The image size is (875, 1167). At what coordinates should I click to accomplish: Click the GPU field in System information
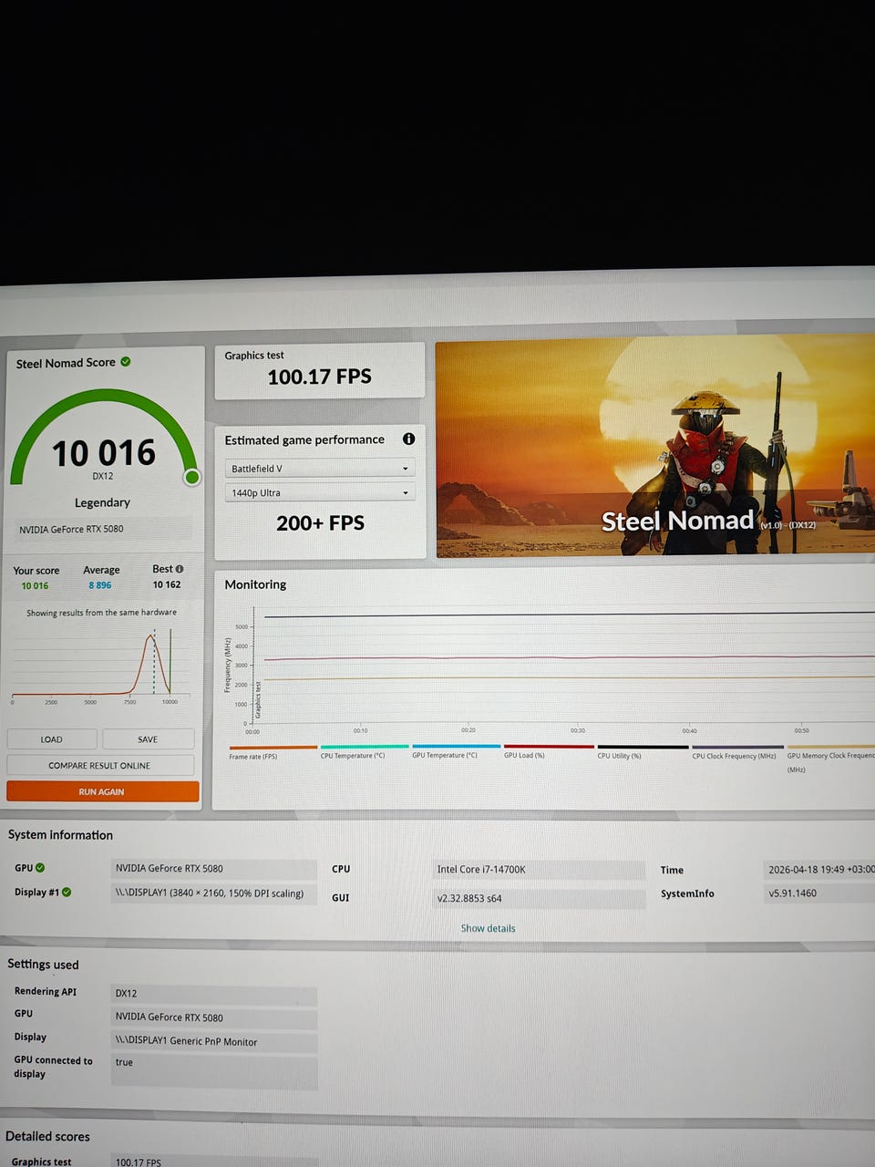[213, 869]
